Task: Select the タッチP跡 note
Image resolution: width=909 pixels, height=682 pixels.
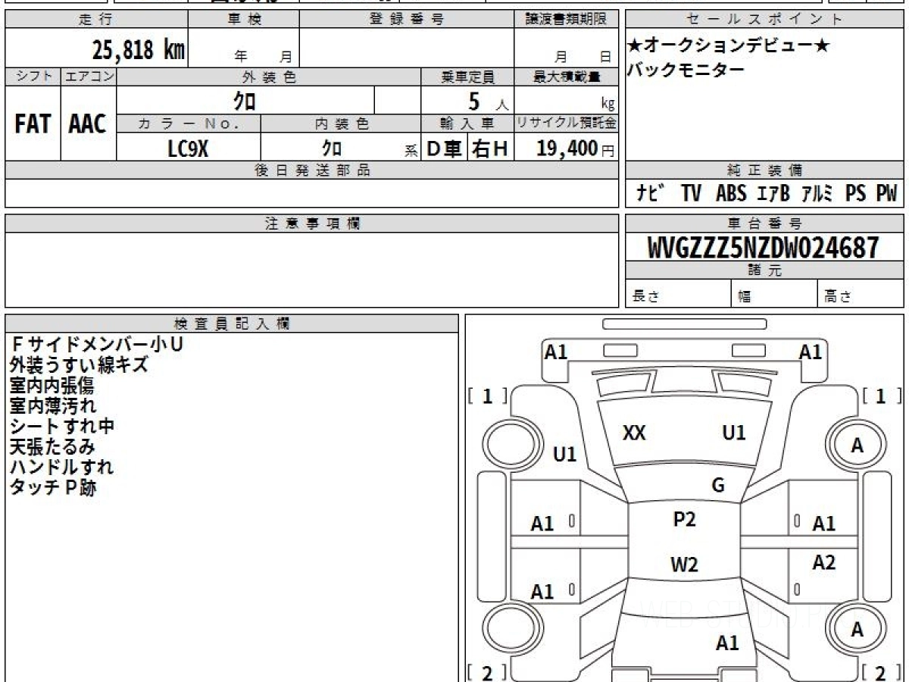Action: pos(52,487)
